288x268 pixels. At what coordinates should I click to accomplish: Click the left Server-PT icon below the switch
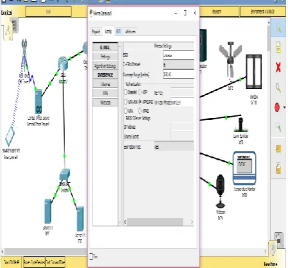point(47,211)
